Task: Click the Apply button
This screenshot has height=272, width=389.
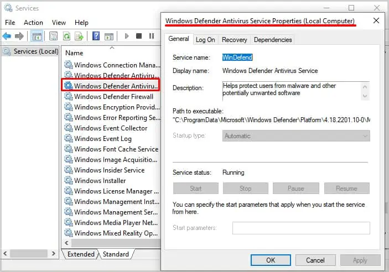Action: click(x=360, y=260)
